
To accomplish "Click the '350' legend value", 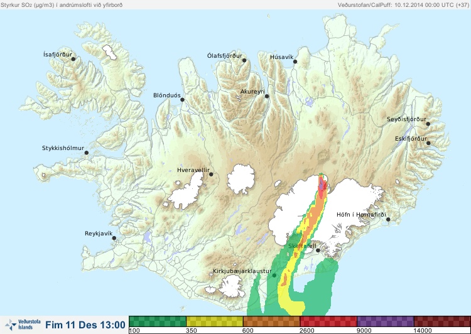I will [192, 331].
